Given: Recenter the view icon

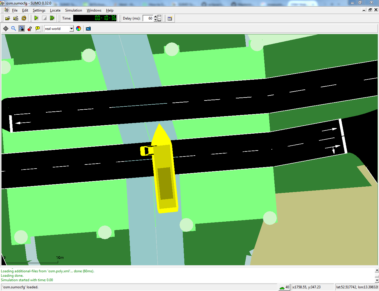Looking at the screenshot, I should 6,29.
